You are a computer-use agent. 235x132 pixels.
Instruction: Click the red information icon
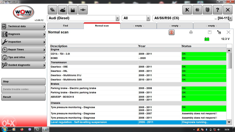[172, 32]
